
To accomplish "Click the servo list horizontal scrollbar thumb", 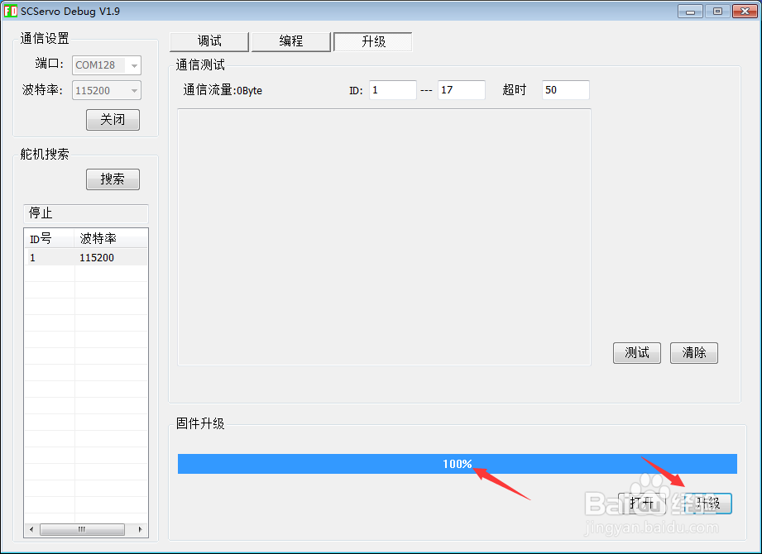I will coord(82,529).
